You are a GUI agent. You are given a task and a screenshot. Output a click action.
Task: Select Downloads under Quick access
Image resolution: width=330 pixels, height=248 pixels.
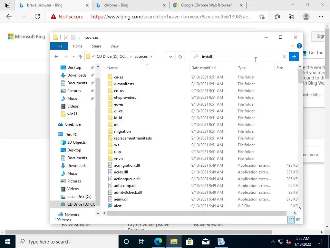tap(77, 75)
